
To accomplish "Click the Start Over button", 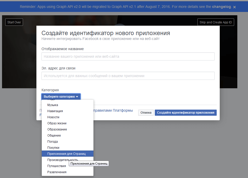I will point(14,22).
